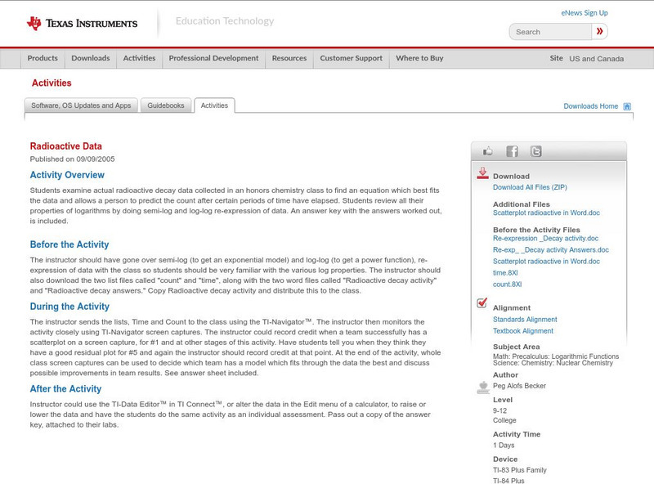The height and width of the screenshot is (484, 654).
Task: Click author name Peg Alofs Becker
Action: [x=519, y=386]
